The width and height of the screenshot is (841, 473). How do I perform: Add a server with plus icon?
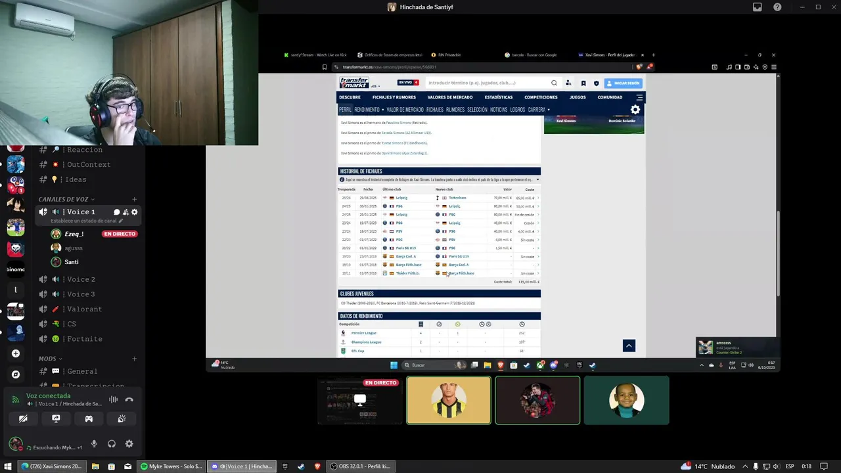click(x=16, y=353)
